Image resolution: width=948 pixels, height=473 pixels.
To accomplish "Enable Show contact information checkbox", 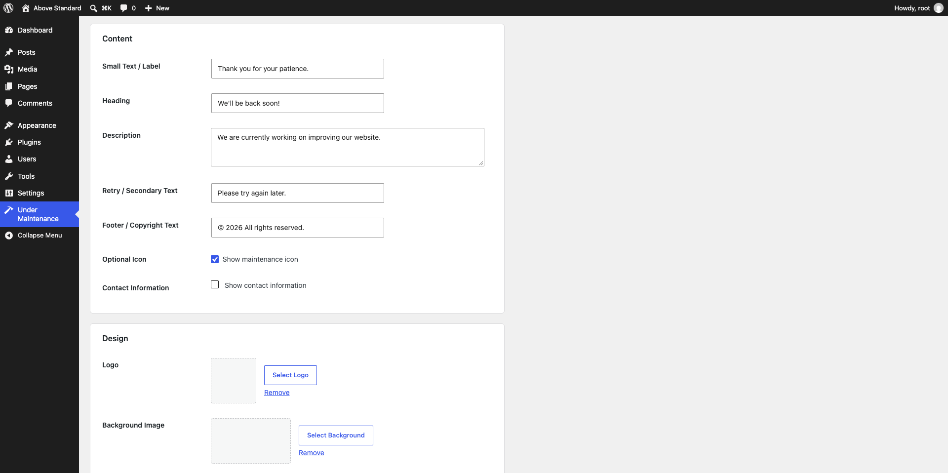I will click(215, 284).
